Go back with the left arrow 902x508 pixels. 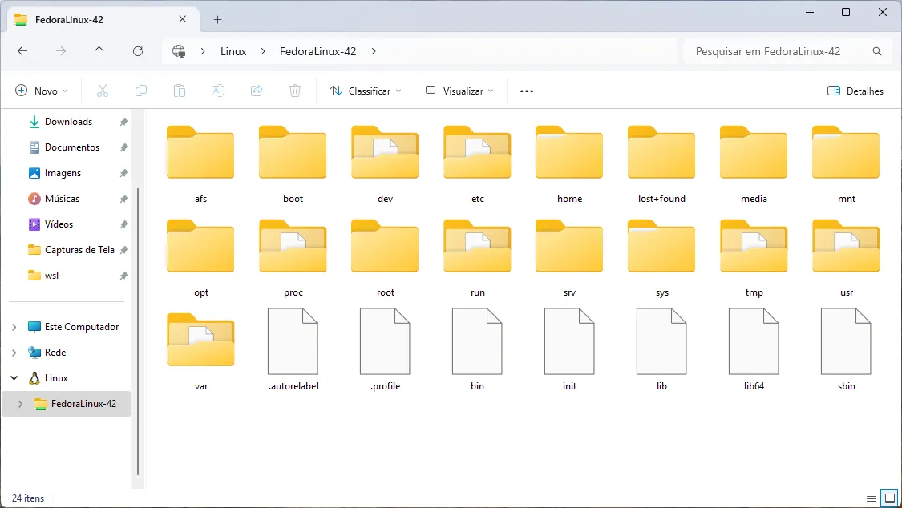pyautogui.click(x=22, y=51)
